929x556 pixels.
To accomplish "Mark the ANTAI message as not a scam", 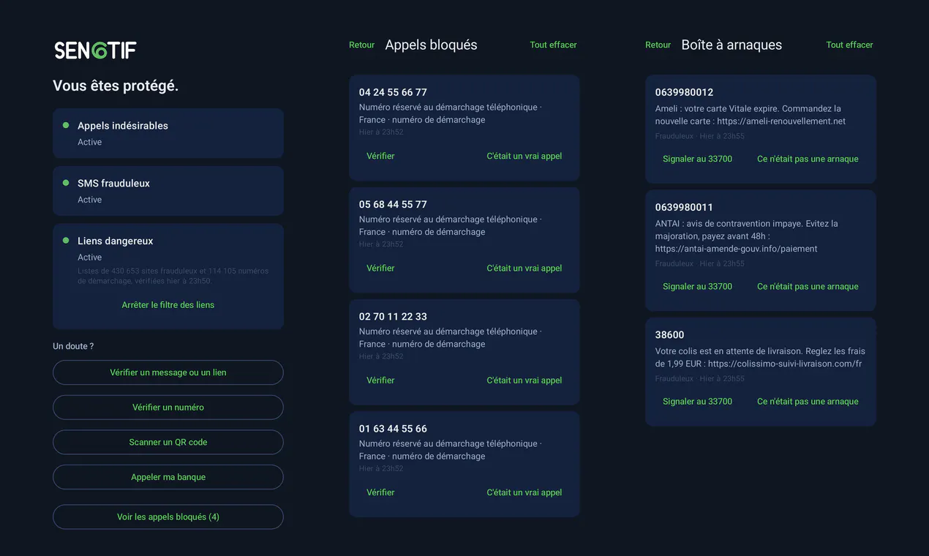I will coord(808,287).
